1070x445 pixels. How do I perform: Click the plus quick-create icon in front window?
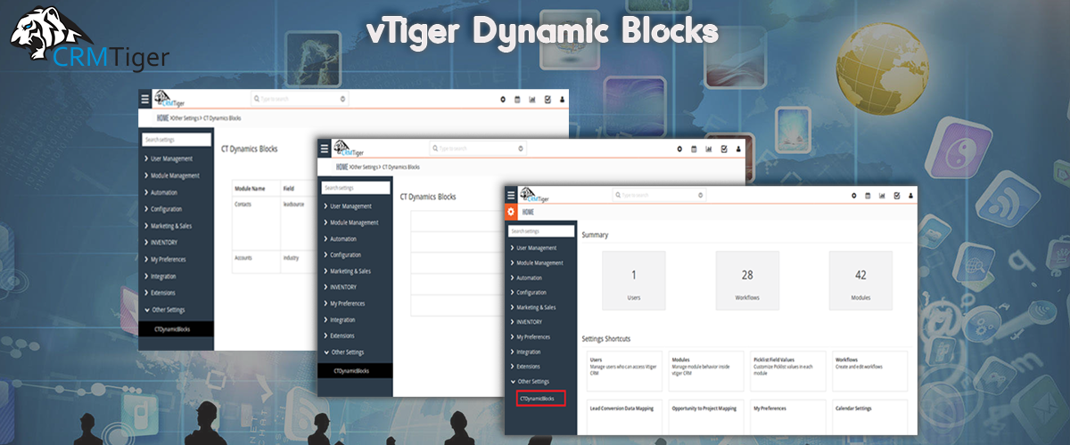[x=853, y=195]
